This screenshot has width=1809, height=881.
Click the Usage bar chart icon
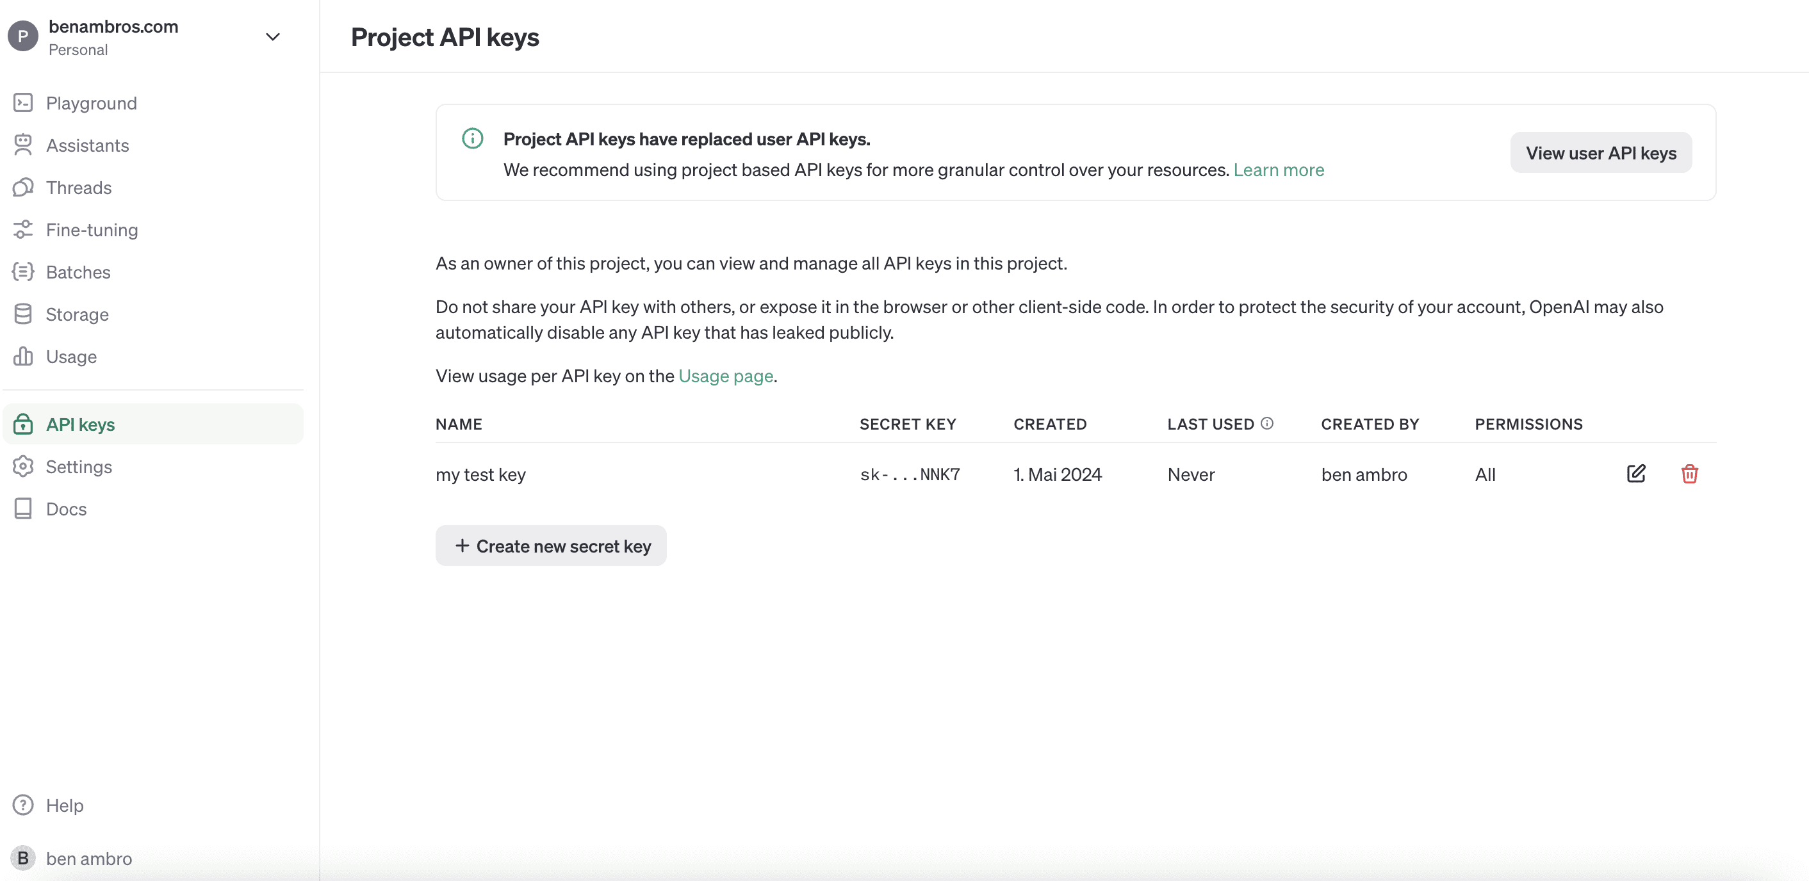[x=23, y=356]
